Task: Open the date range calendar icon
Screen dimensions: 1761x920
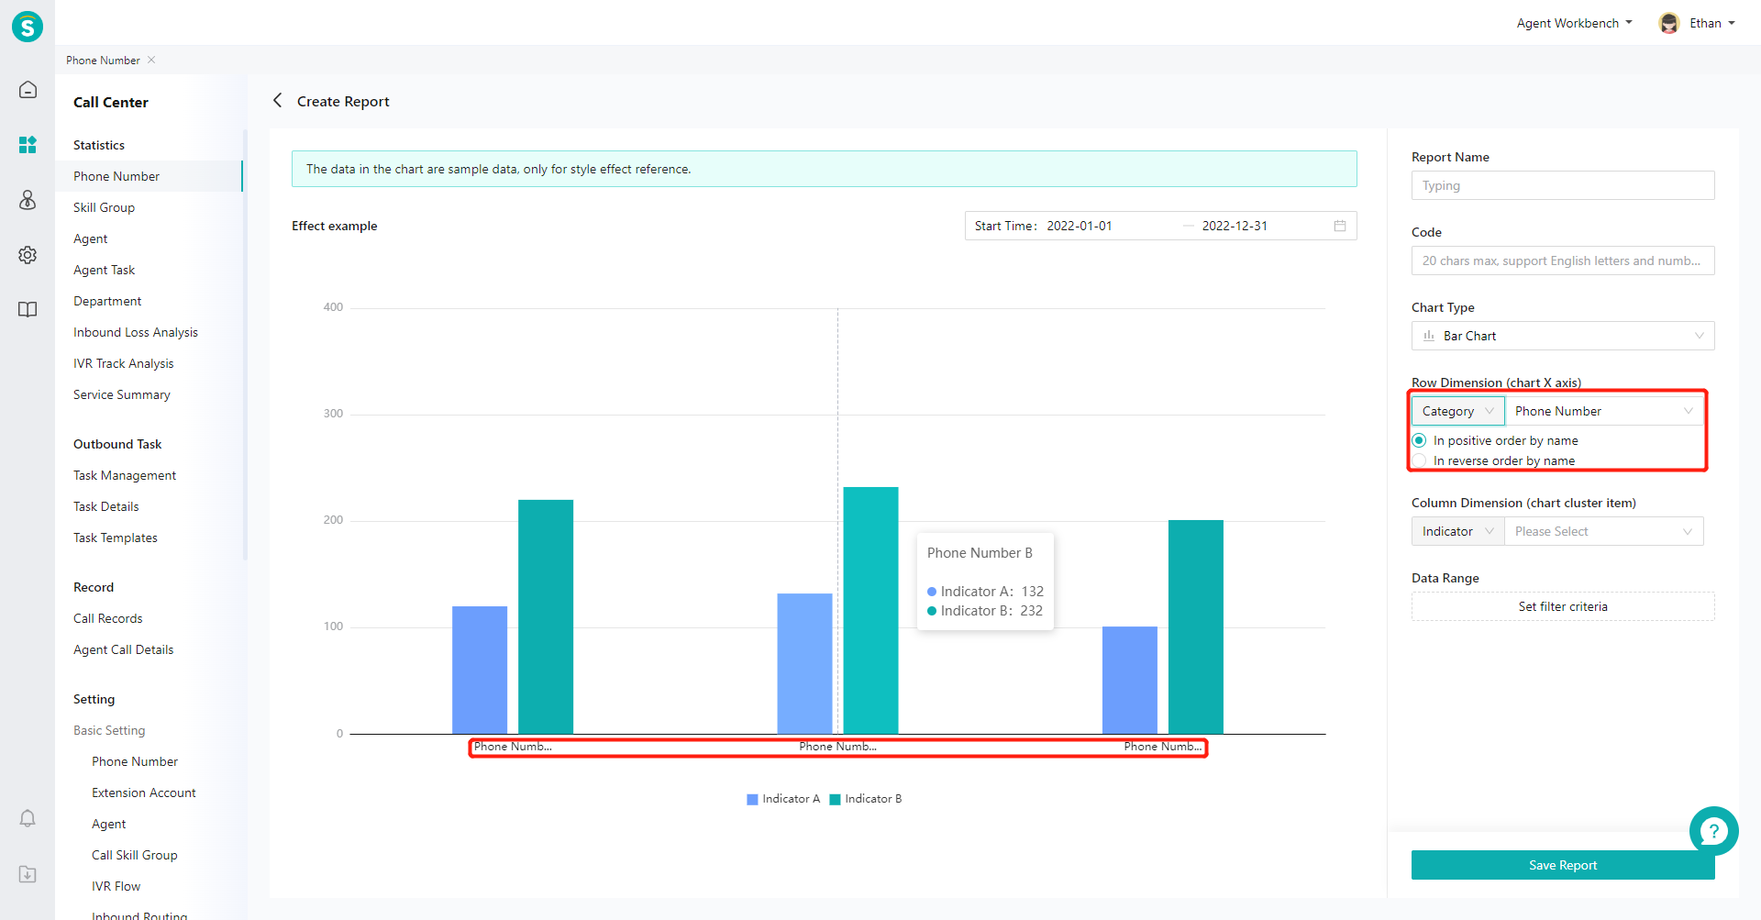Action: [x=1340, y=226]
